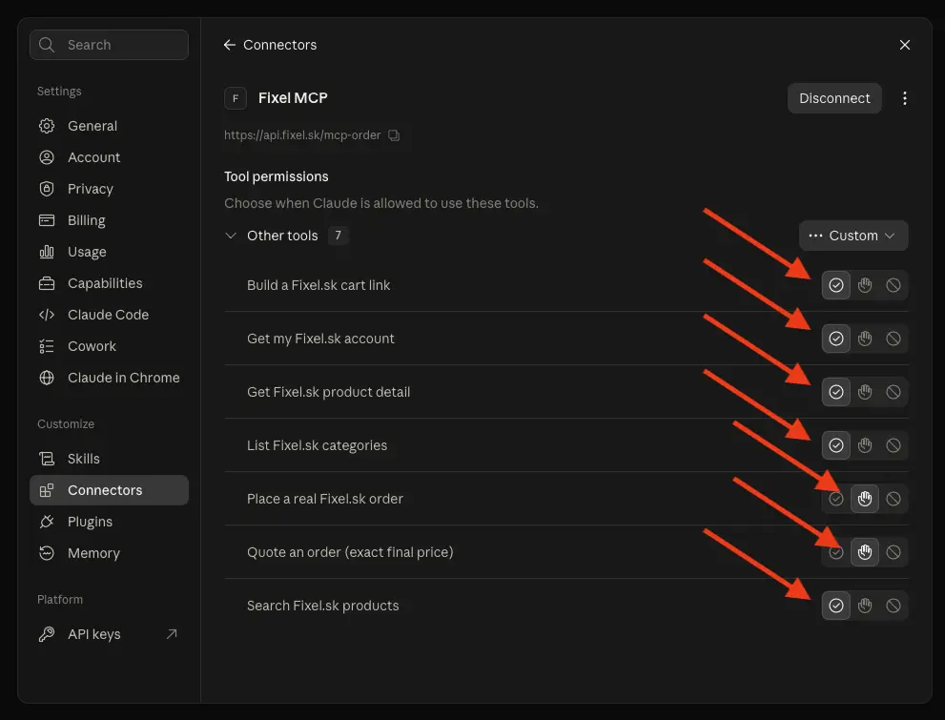Image resolution: width=945 pixels, height=720 pixels.
Task: Open the three-dot more options menu
Action: pyautogui.click(x=904, y=98)
